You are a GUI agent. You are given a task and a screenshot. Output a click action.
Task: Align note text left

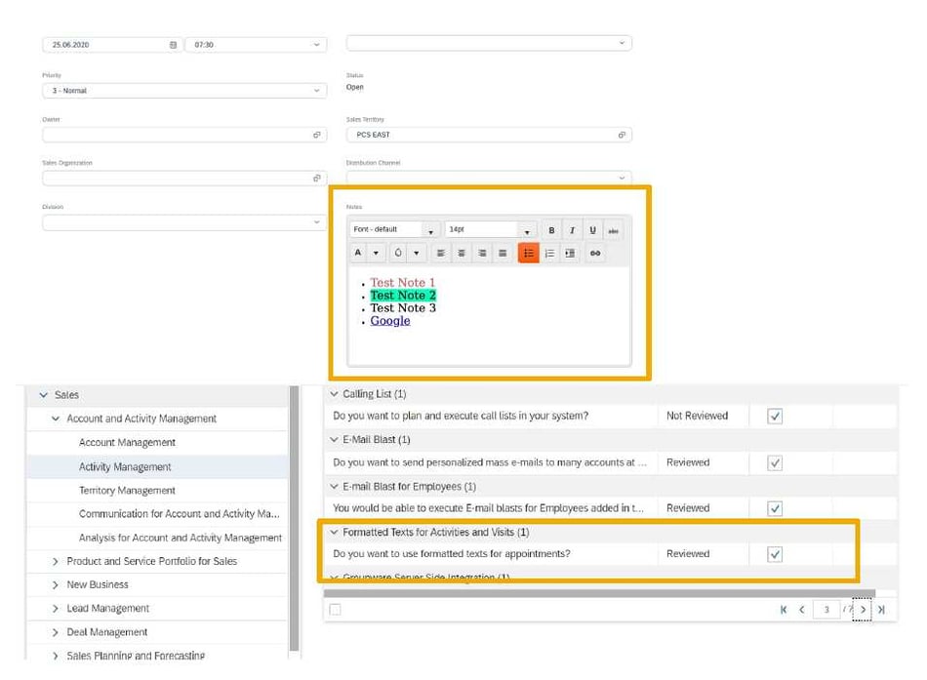pos(440,253)
